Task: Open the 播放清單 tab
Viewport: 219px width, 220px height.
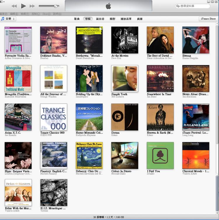Action: (x=126, y=19)
